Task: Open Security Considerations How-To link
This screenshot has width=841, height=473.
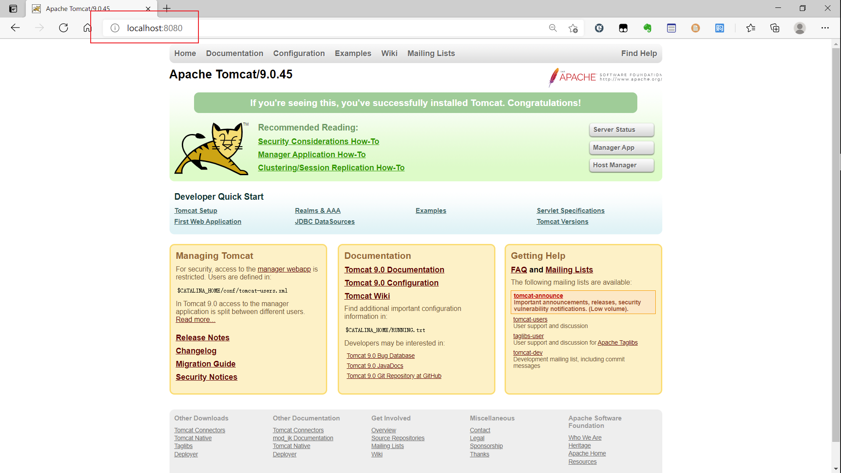Action: (x=318, y=141)
